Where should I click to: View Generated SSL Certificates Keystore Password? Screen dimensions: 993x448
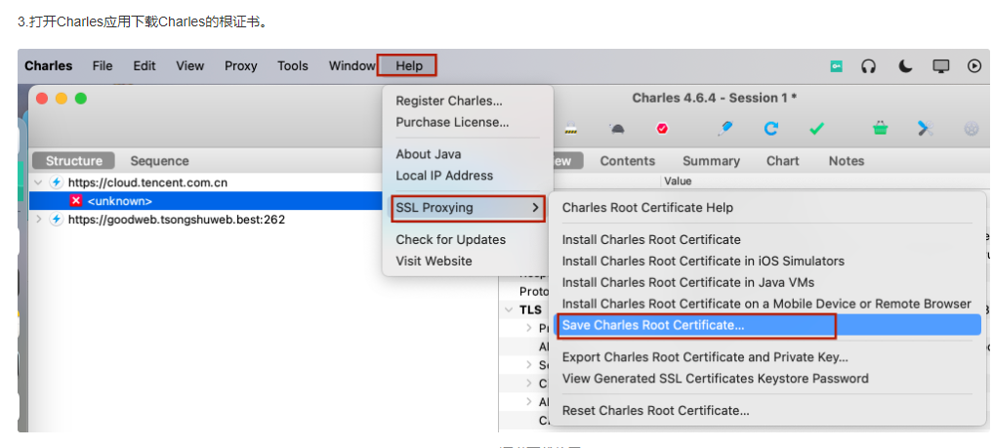[715, 379]
